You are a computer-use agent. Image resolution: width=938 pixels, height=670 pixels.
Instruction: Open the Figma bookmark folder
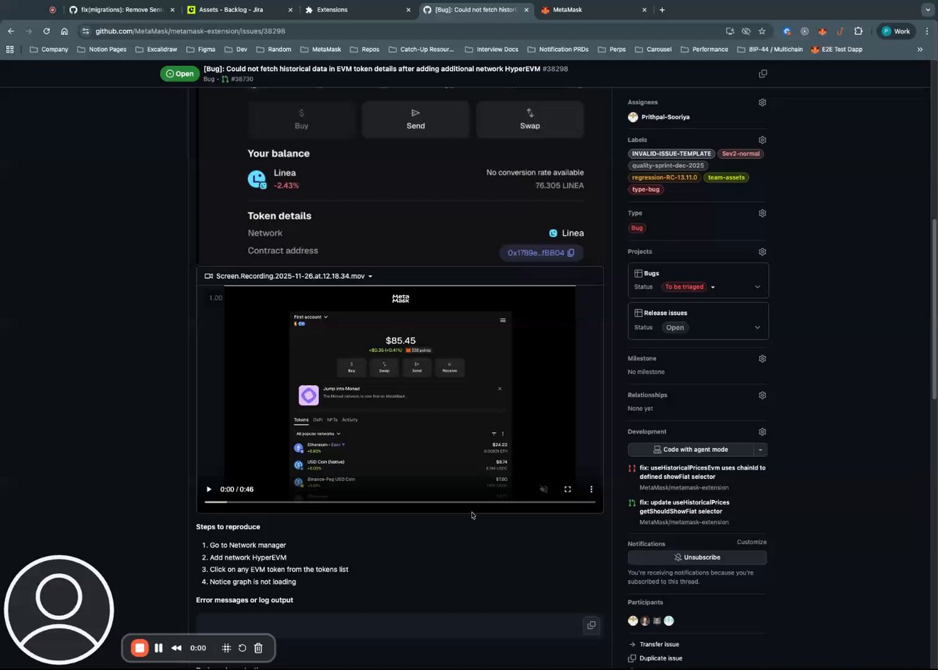click(x=204, y=50)
